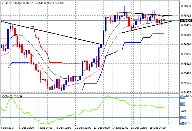The width and height of the screenshot is (192, 131).
Task: Click the highlighted current price 0.76600 label
Action: 186,21
